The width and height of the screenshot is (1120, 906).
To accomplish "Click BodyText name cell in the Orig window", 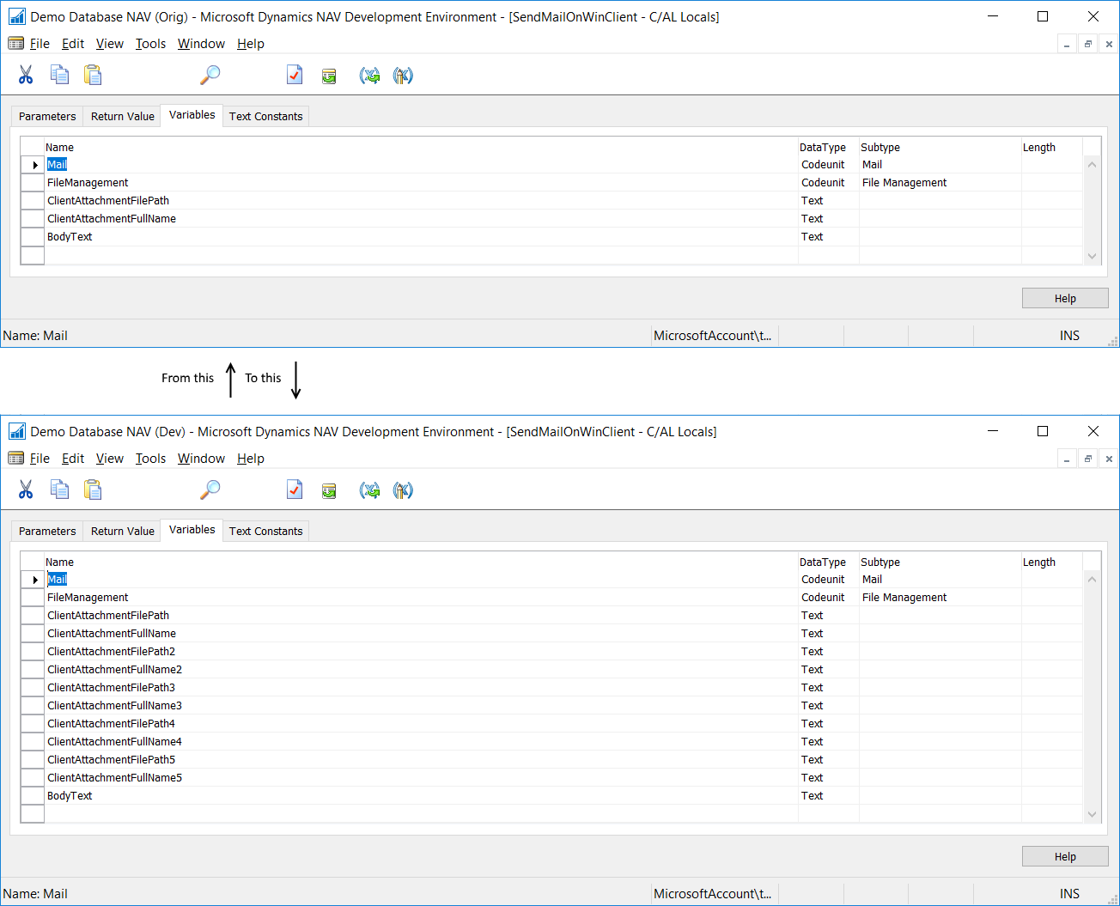I will click(70, 237).
